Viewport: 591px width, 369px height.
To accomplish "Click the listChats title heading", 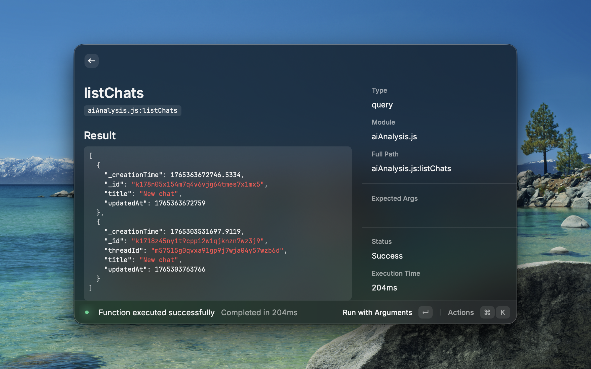I will [114, 93].
